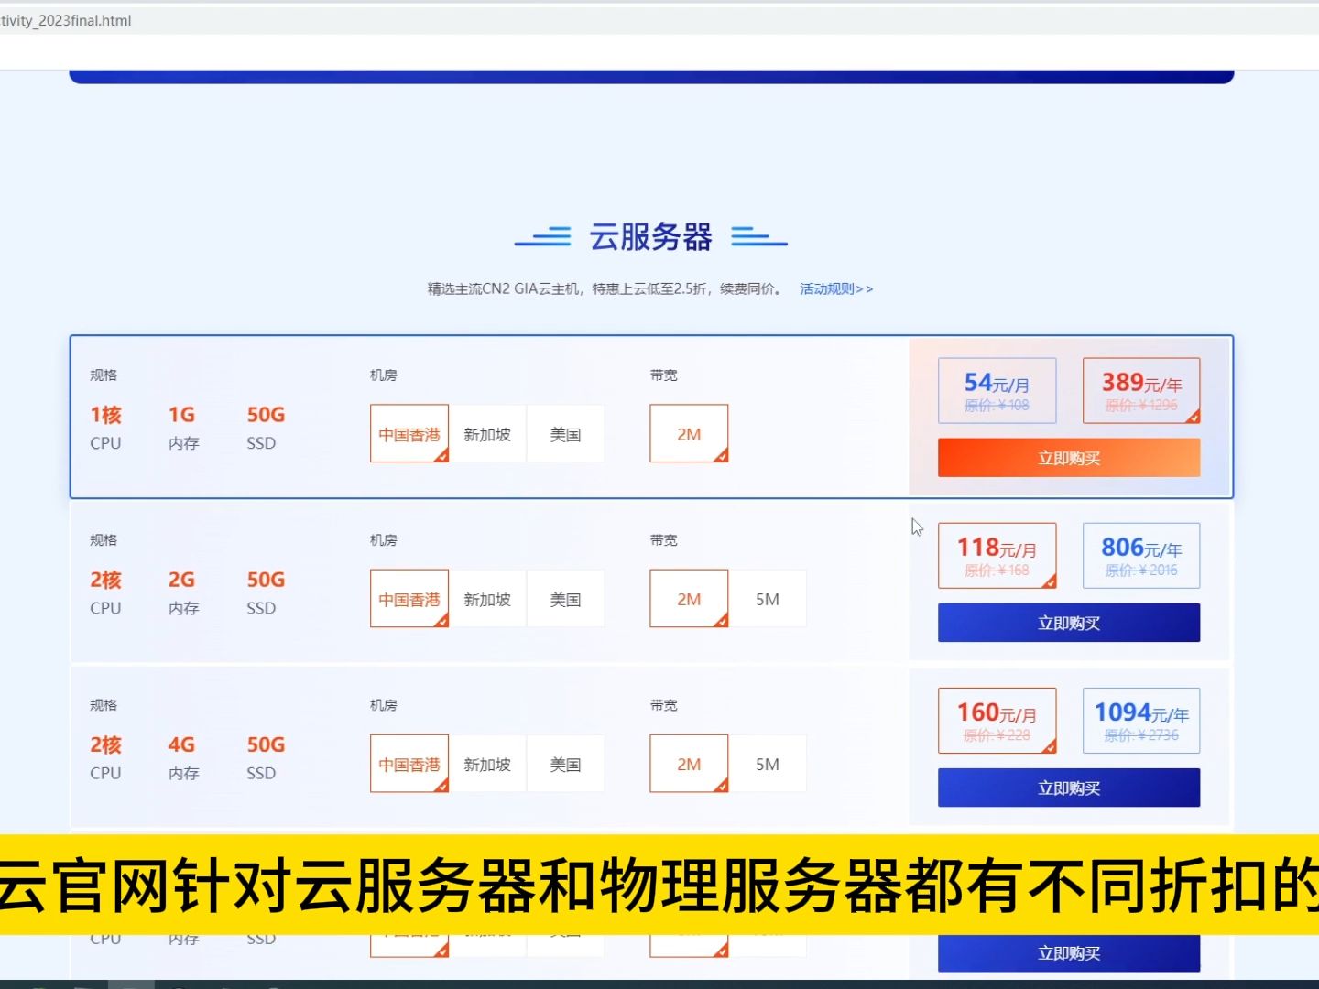Select 5M bandwidth in 2核 2G row
The height and width of the screenshot is (989, 1319).
(x=768, y=599)
